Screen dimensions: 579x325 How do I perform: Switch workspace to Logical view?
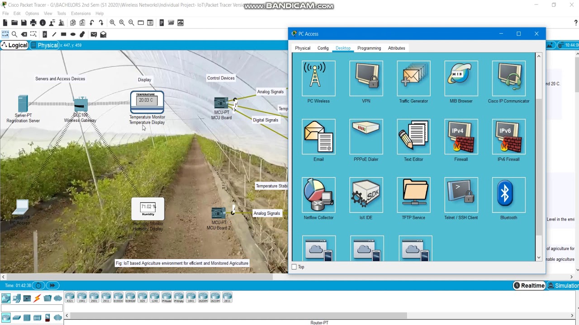14,45
